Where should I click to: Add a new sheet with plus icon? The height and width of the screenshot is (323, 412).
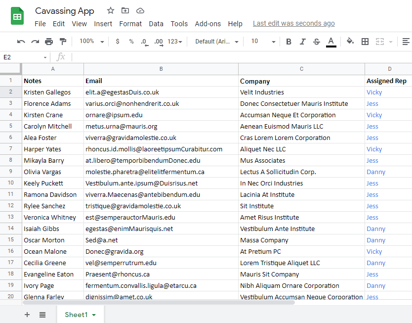(27, 315)
